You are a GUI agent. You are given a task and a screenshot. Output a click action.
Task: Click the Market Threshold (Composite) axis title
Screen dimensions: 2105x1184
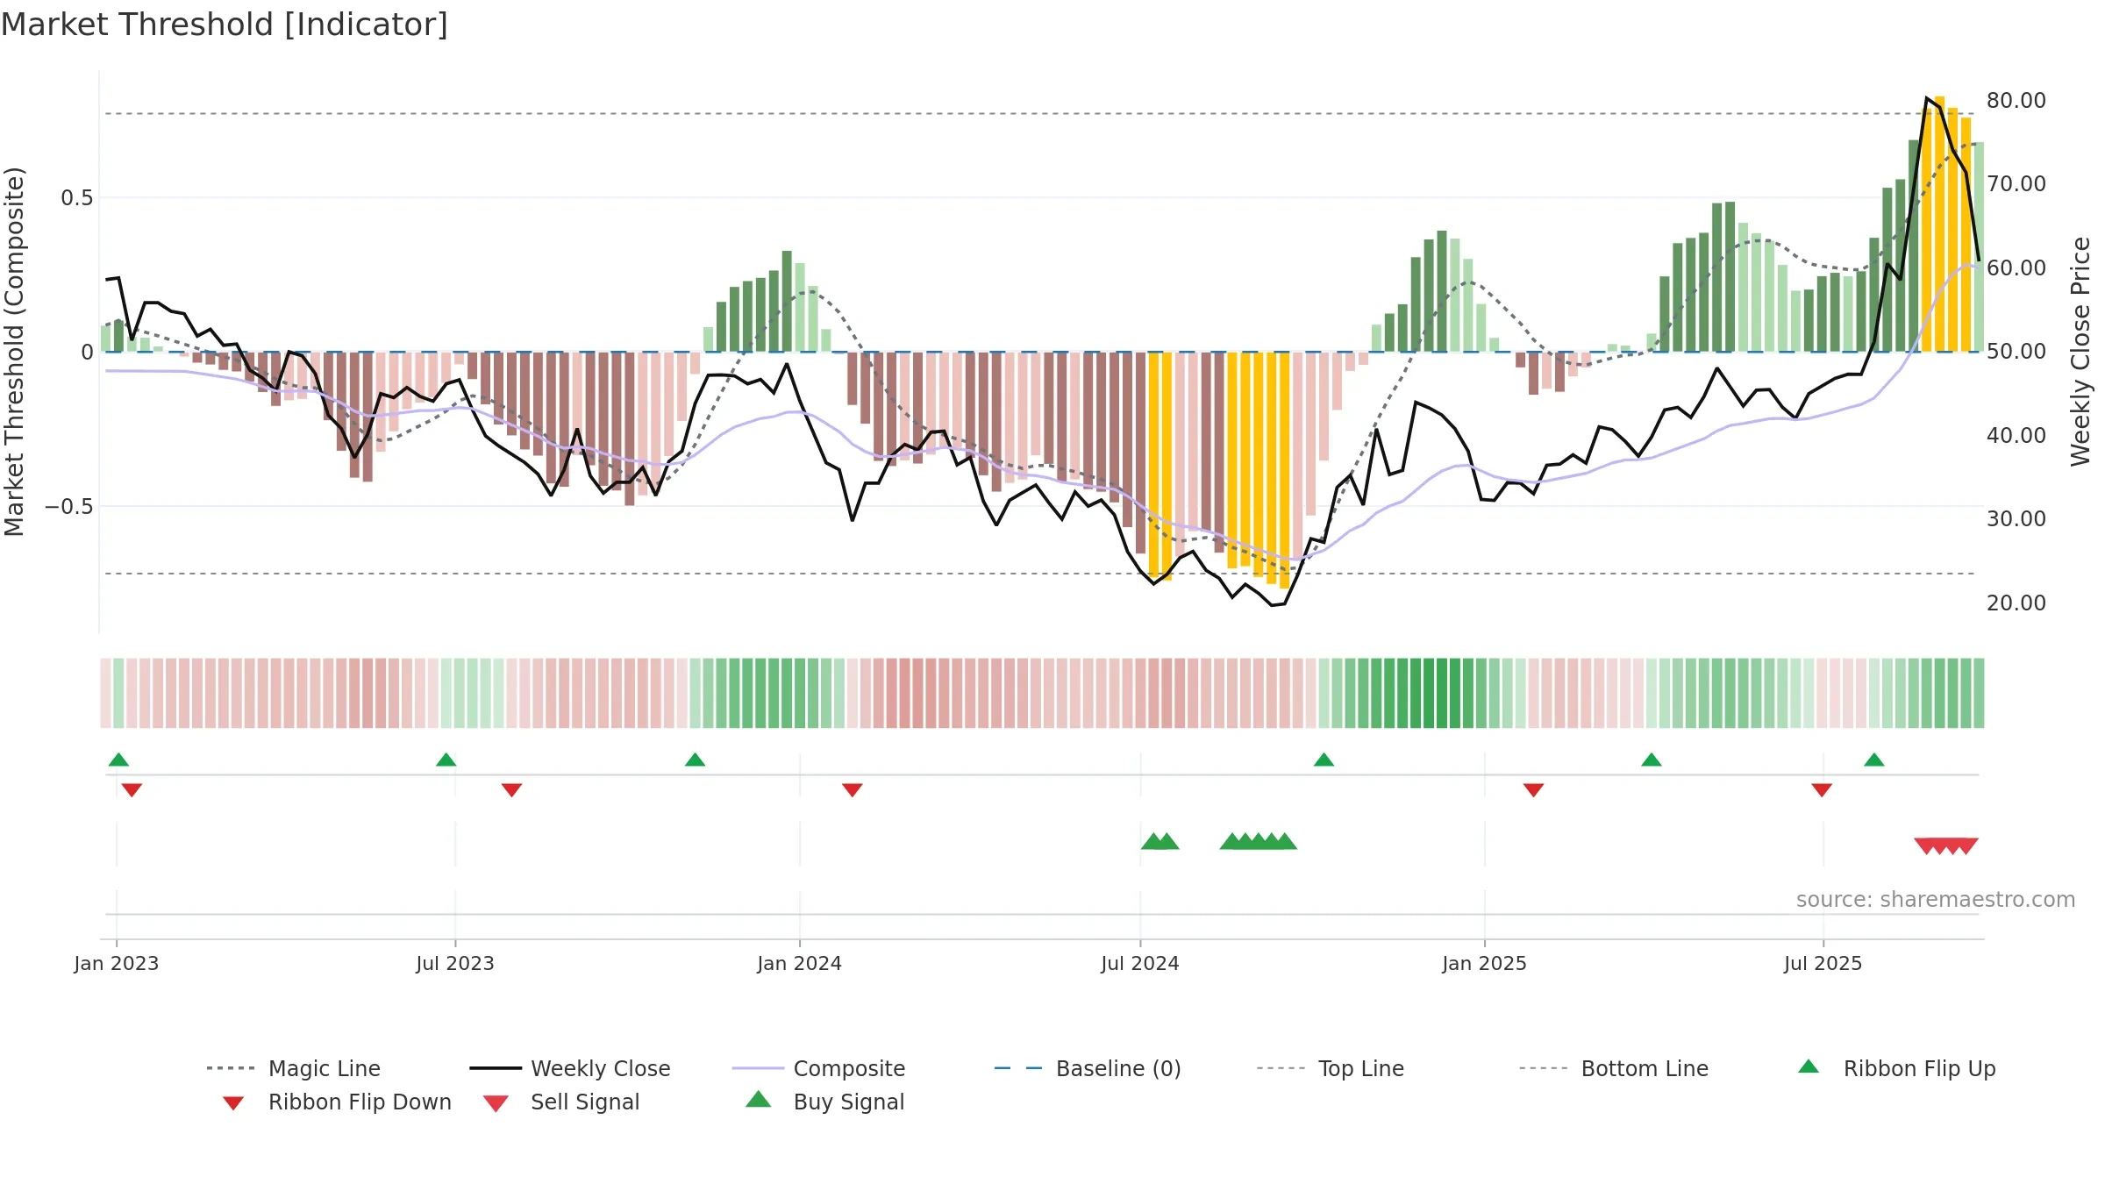14,352
